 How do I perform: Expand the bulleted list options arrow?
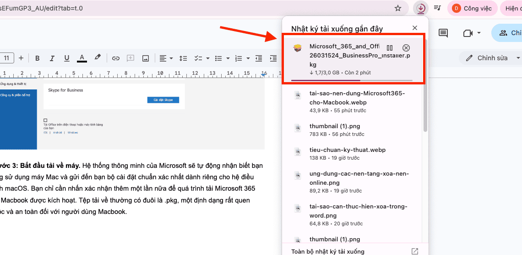(x=228, y=58)
